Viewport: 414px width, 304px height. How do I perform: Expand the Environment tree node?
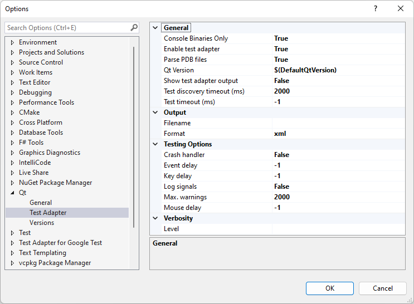12,42
